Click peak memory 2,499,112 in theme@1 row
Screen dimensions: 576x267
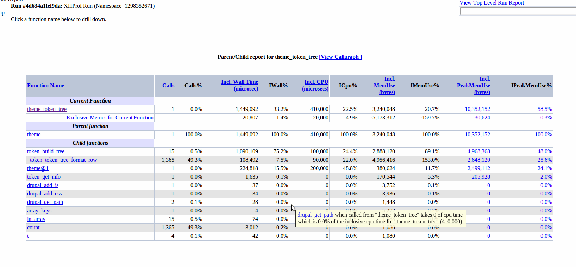(479, 168)
